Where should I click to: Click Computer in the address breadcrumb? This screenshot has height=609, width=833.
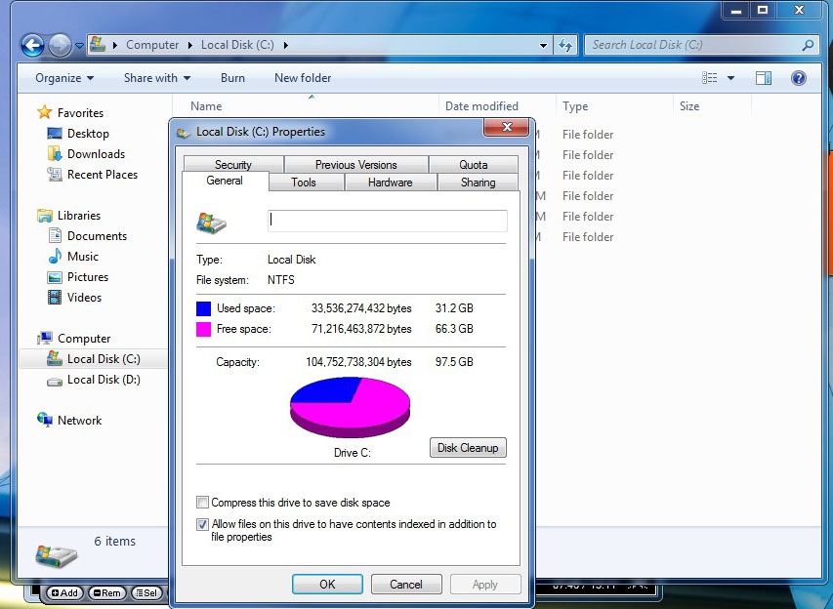tap(152, 45)
